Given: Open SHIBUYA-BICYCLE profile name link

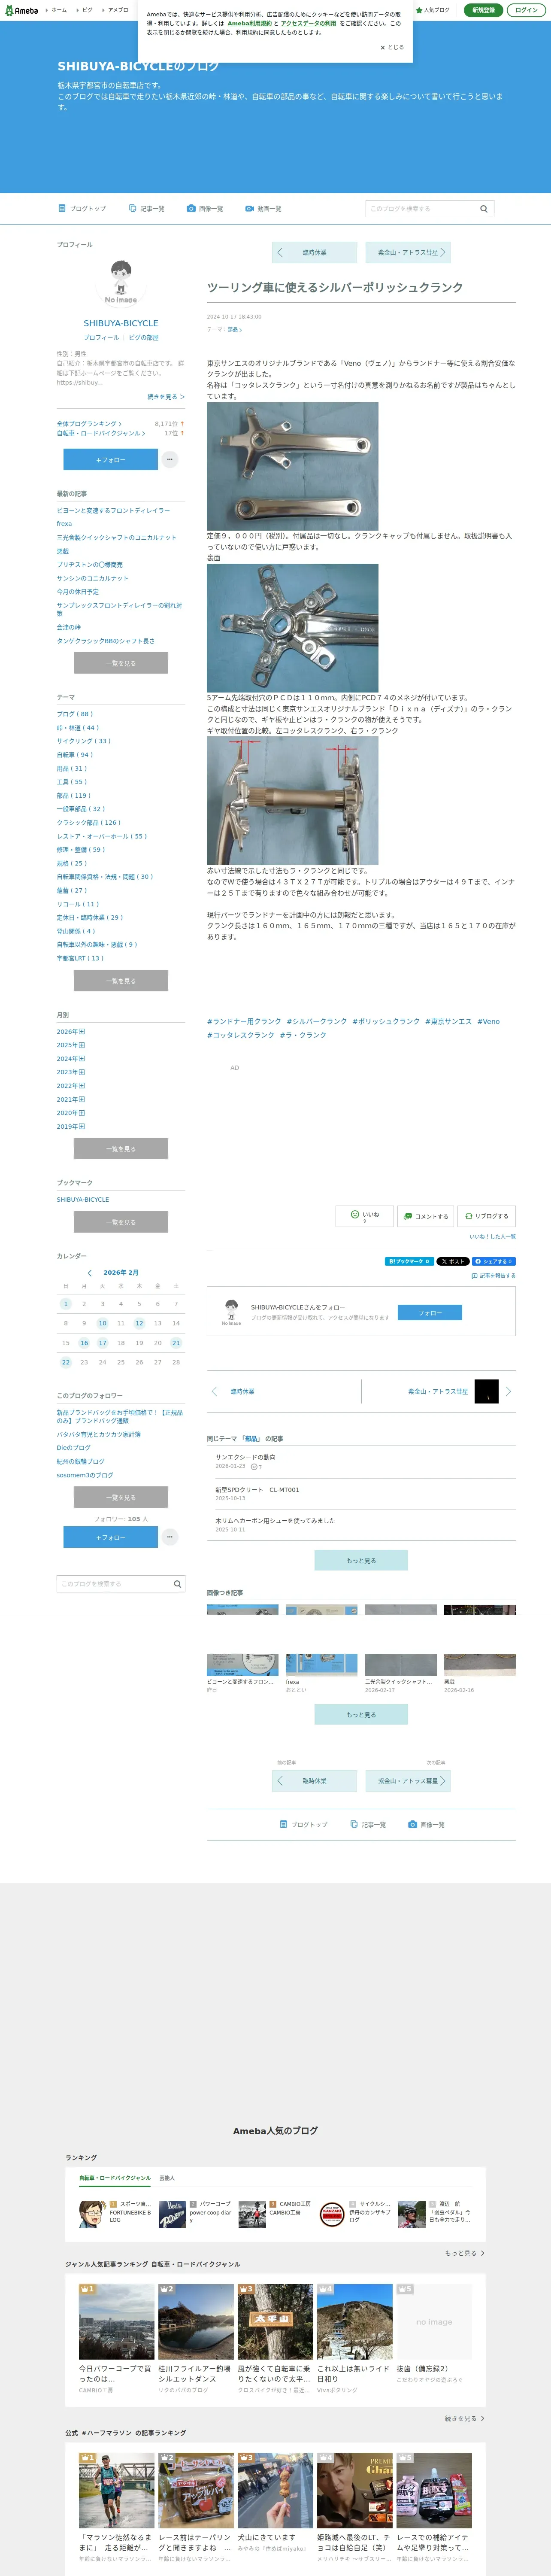Looking at the screenshot, I should [x=121, y=323].
